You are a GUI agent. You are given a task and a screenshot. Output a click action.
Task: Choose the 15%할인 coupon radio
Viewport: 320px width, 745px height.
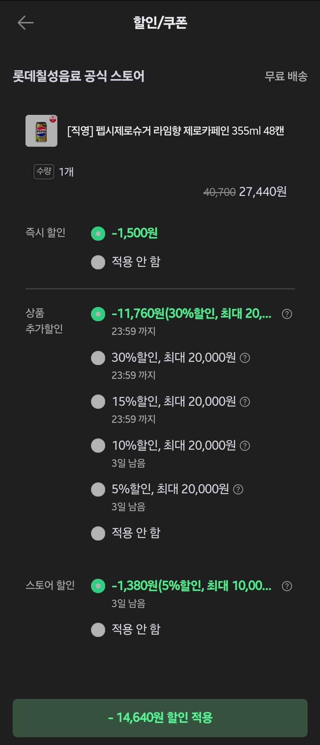[98, 402]
